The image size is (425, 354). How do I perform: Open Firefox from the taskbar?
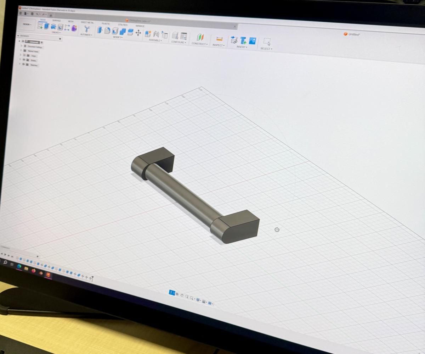pyautogui.click(x=33, y=270)
